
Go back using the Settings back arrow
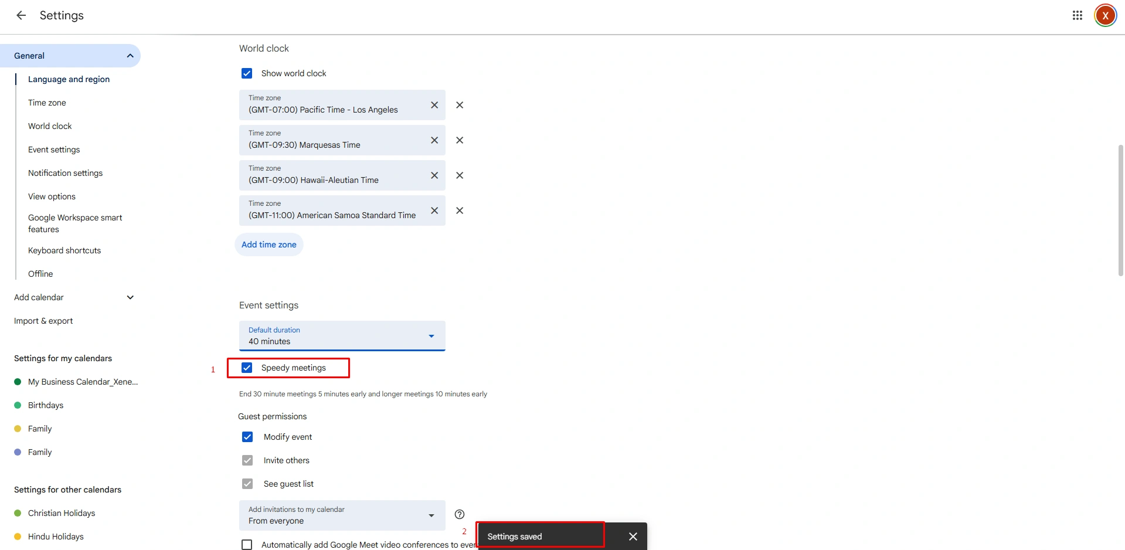(21, 15)
